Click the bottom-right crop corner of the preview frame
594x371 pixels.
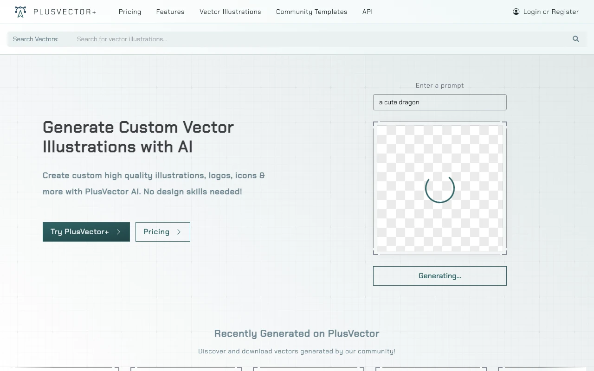(x=505, y=253)
